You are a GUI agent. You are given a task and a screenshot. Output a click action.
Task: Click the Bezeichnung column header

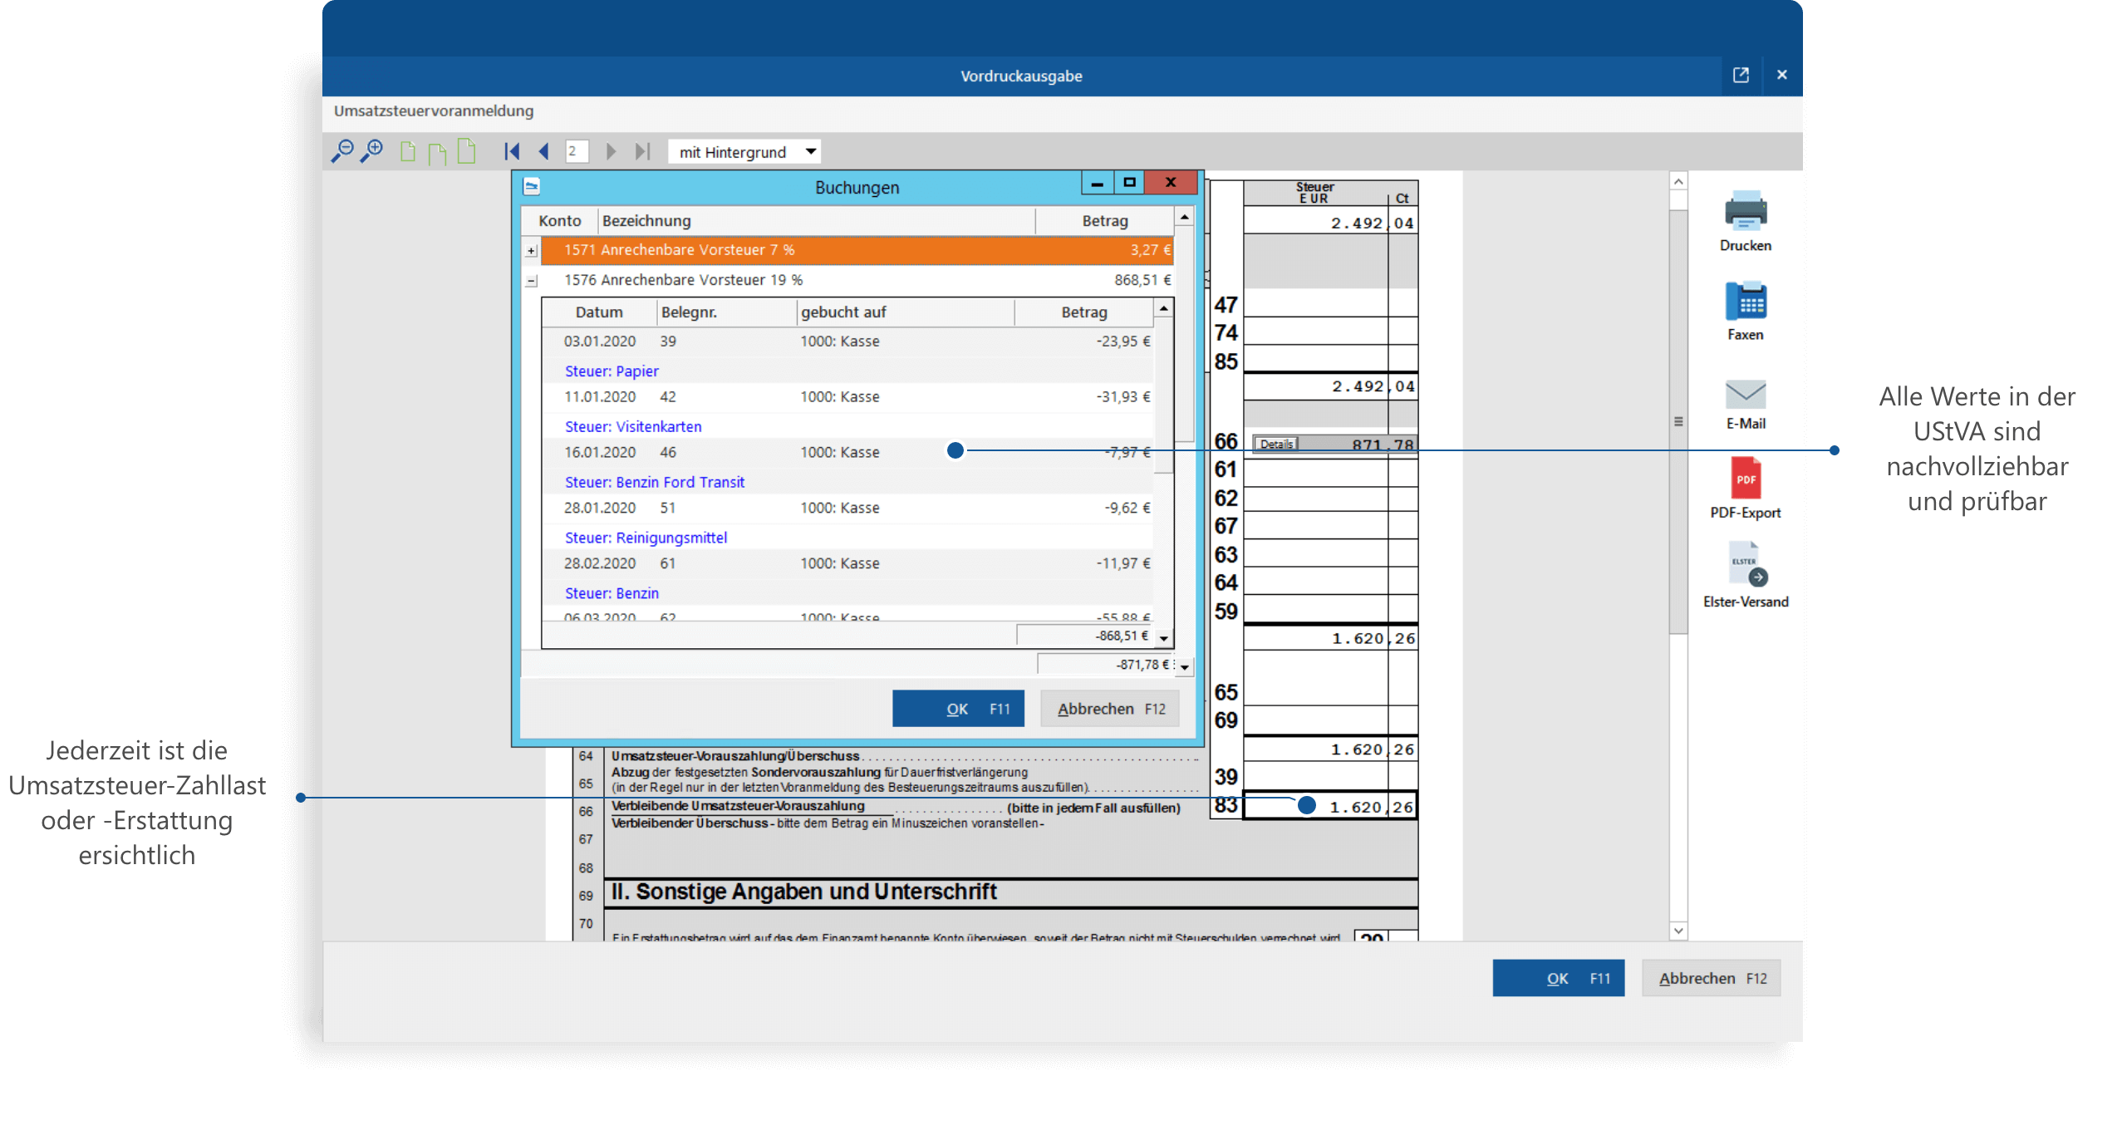[816, 221]
